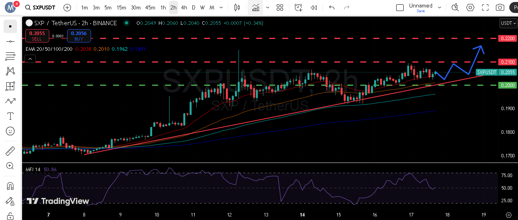Open the USDT currency dropdown
Viewport: 518px width, 220px height.
tap(508, 23)
